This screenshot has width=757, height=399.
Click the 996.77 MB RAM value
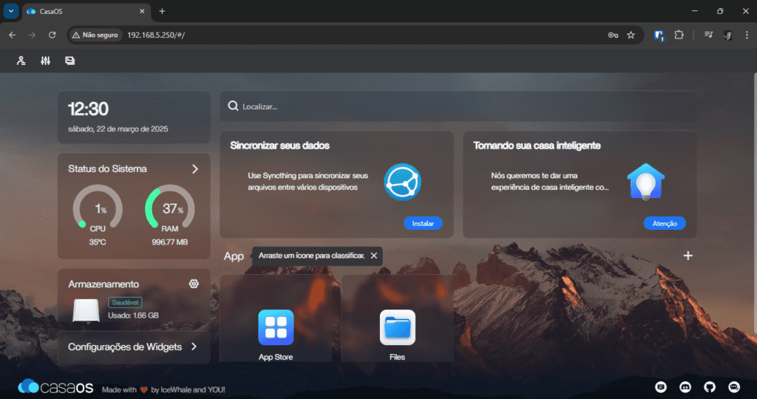pyautogui.click(x=170, y=242)
